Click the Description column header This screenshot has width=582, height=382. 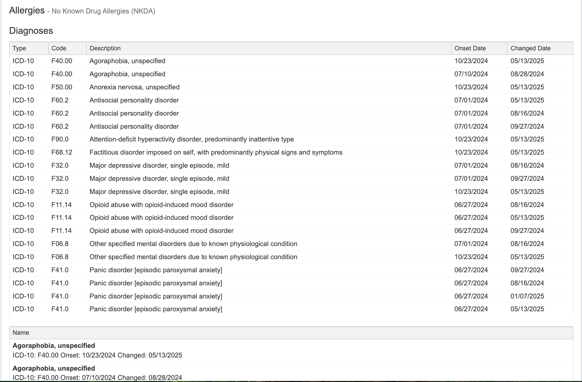click(105, 48)
